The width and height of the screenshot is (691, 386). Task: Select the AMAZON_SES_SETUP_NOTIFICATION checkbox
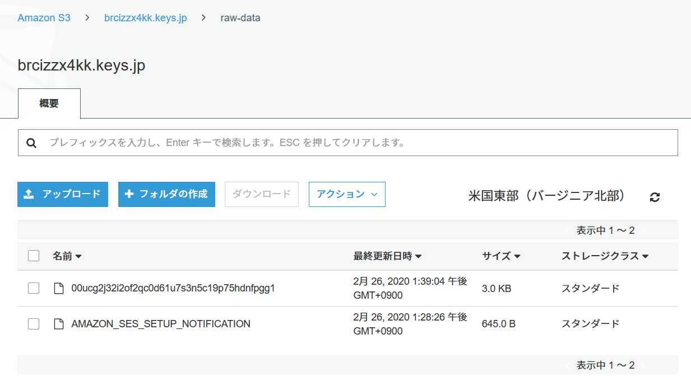pyautogui.click(x=34, y=323)
